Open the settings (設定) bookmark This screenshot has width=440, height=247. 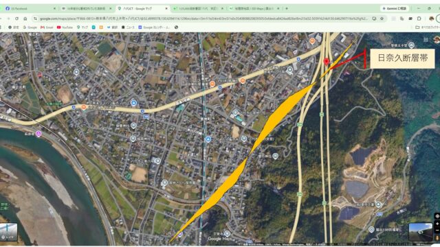[x=14, y=27]
